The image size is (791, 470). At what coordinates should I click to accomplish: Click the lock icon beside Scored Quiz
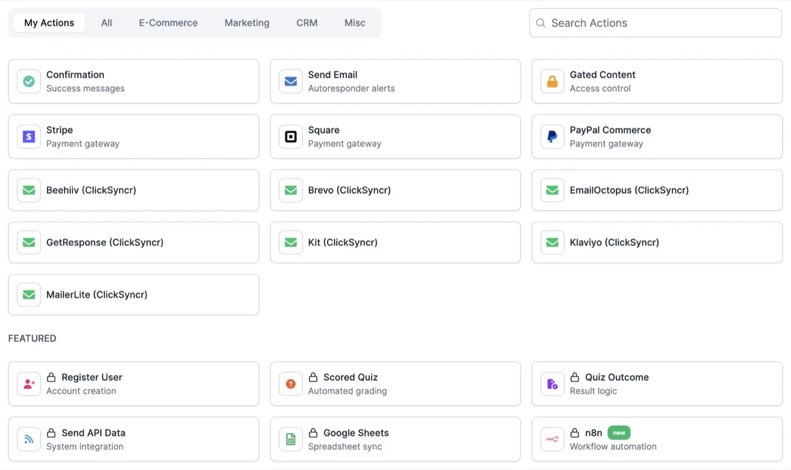tap(312, 377)
